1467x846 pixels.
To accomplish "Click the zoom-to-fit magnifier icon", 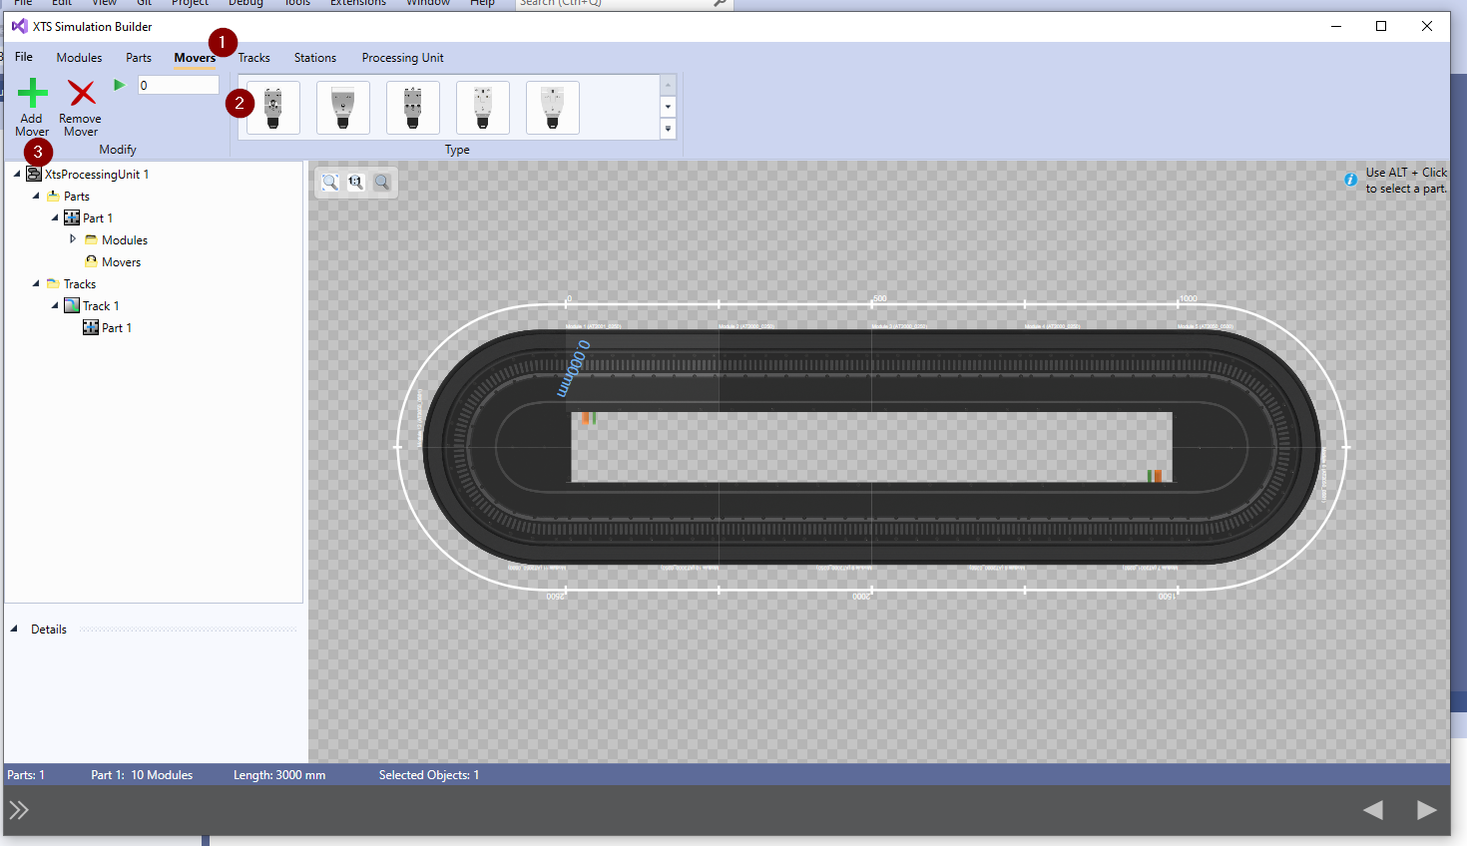I will (330, 182).
